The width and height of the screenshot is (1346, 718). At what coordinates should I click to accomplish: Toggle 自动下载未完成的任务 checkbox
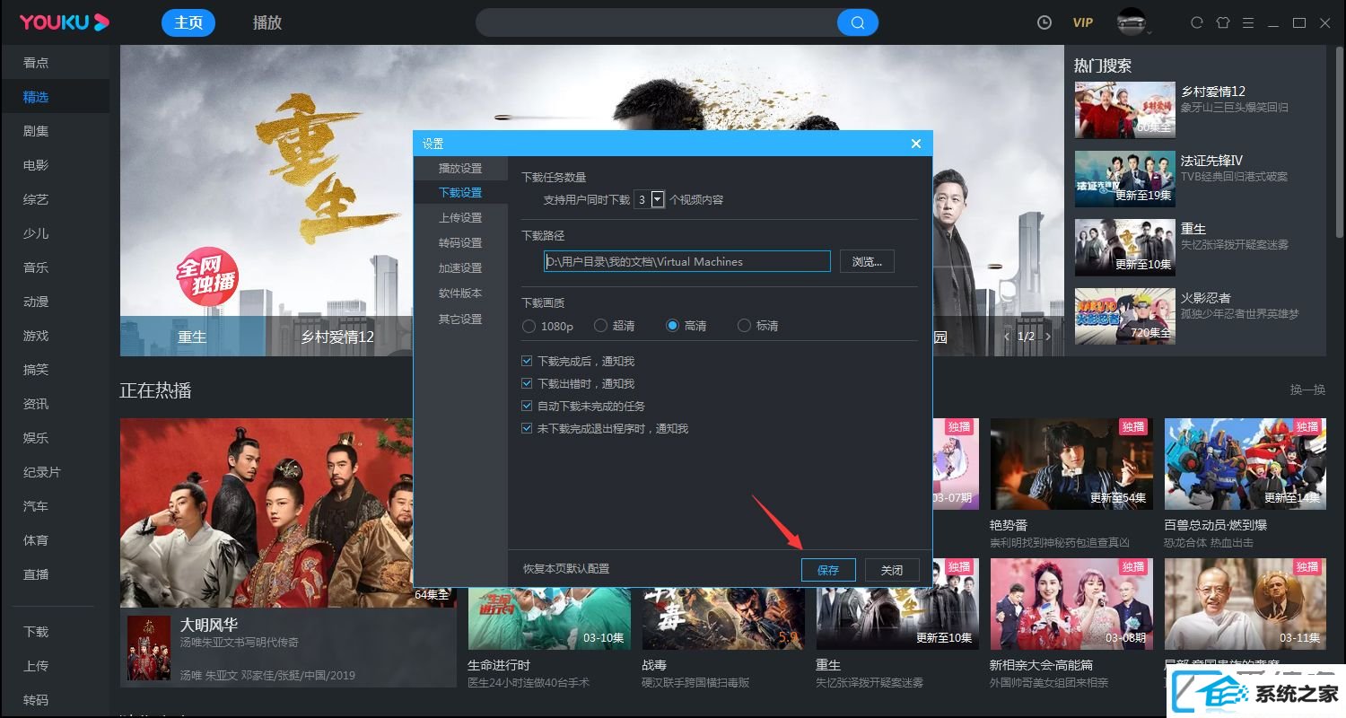528,406
